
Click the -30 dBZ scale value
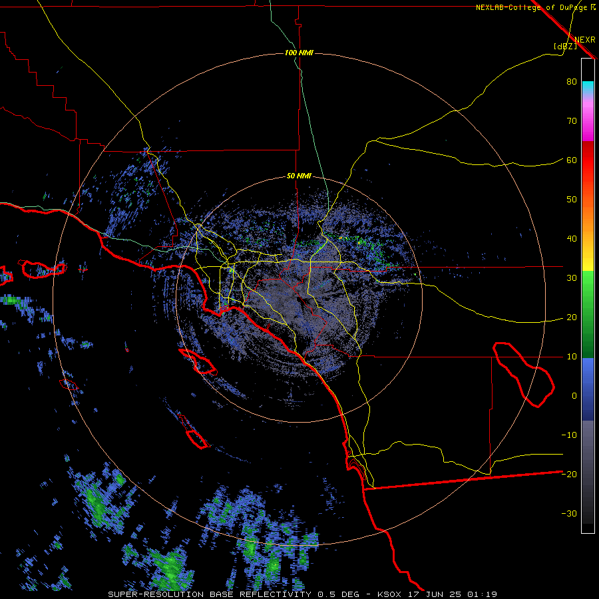click(x=569, y=514)
